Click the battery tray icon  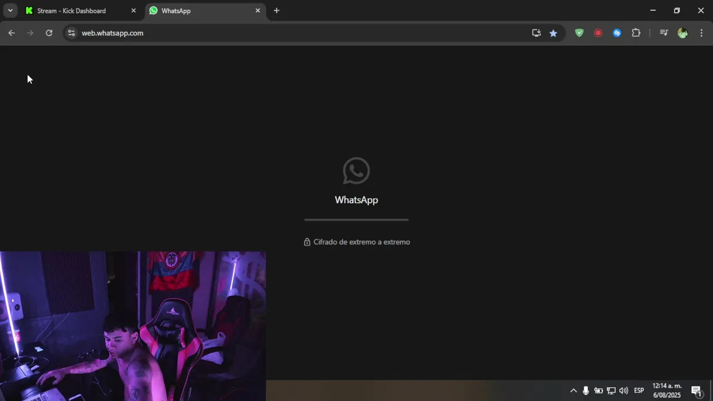[x=598, y=390]
